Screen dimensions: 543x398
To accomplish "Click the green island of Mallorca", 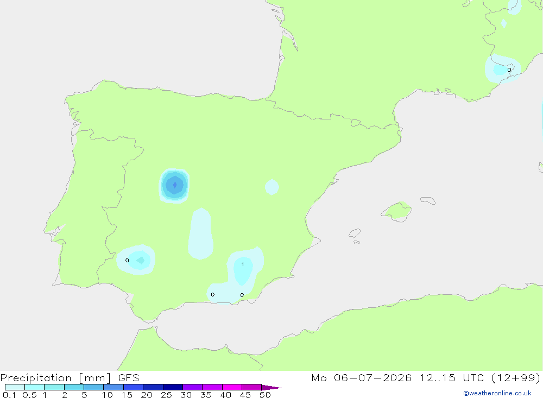I will coord(397,211).
